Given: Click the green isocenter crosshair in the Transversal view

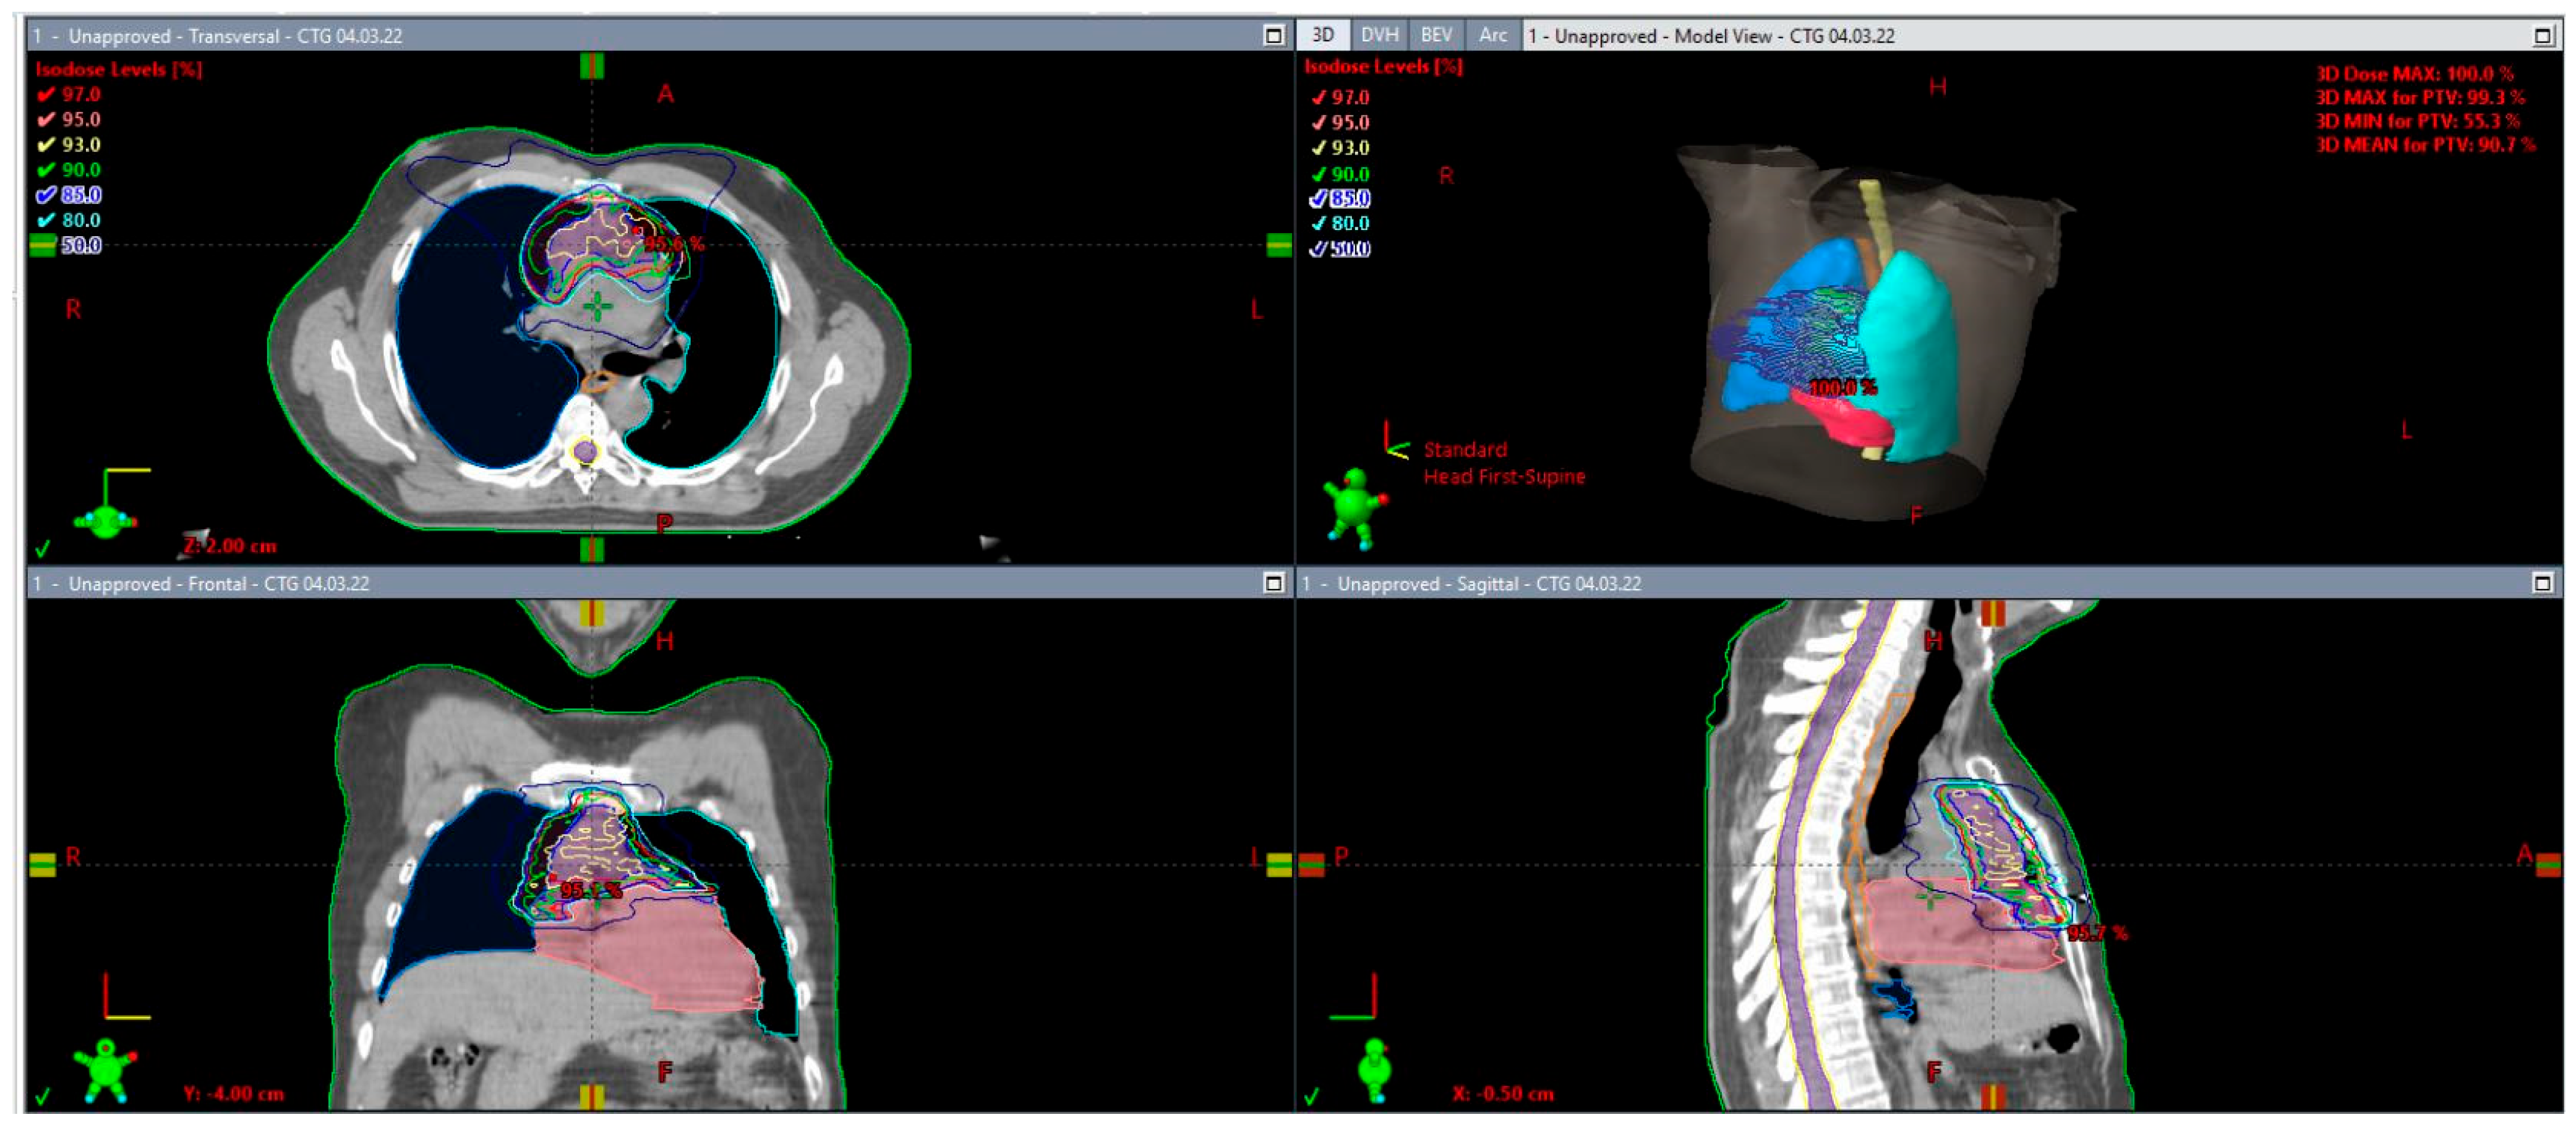Looking at the screenshot, I should coord(597,307).
